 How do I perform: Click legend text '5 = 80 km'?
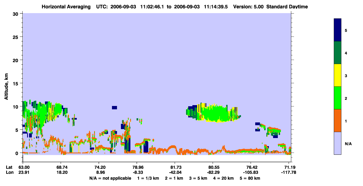click(250, 178)
